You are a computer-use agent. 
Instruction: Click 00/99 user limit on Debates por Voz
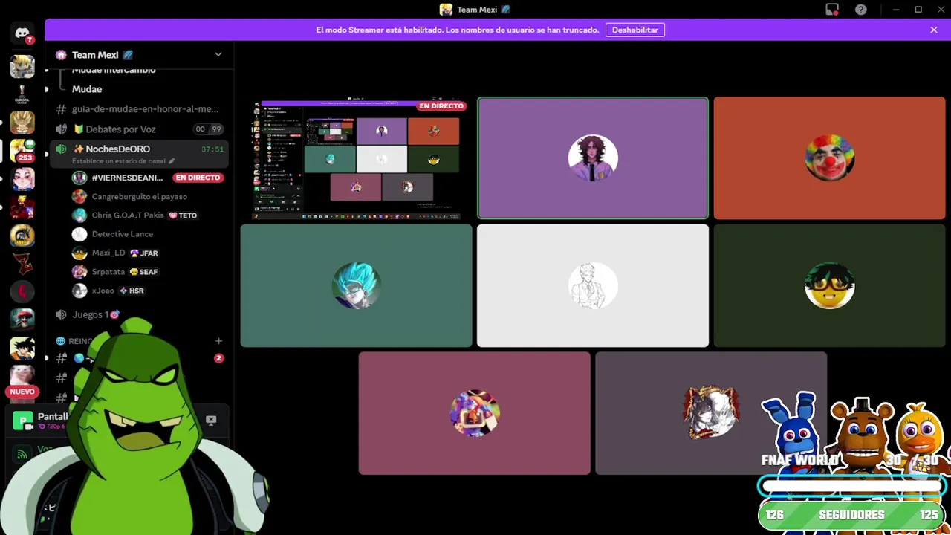(x=208, y=129)
